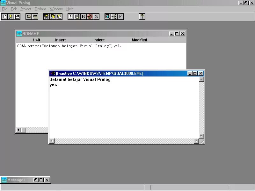The height and width of the screenshot is (191, 255).
Task: Click the magnifier browse toolbar icon
Action: coord(107,17)
